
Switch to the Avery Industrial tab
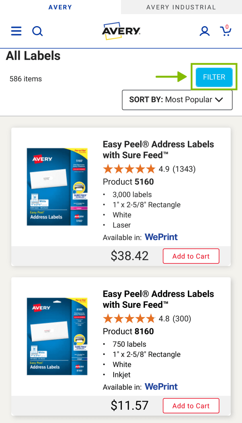(x=181, y=7)
